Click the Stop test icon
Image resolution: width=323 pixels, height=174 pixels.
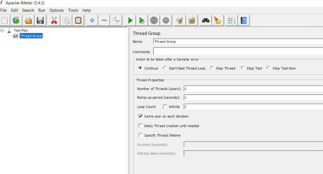154,20
